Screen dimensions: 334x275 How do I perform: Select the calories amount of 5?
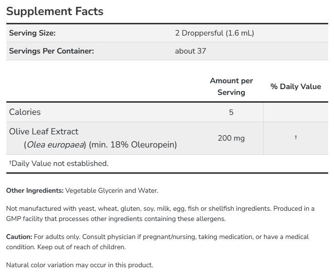[231, 112]
